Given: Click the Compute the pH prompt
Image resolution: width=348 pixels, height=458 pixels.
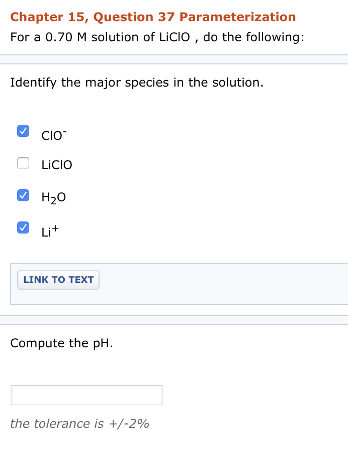Looking at the screenshot, I should tap(60, 343).
